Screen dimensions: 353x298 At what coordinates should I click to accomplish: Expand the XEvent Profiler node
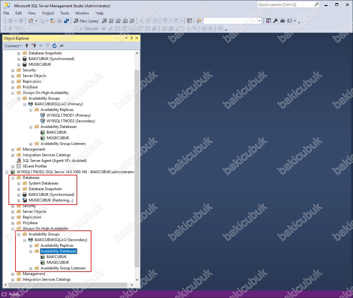click(x=13, y=167)
